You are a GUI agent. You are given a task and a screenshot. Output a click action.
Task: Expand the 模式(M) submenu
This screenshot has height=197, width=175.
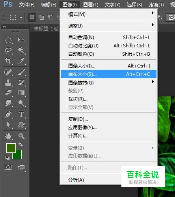point(108,14)
